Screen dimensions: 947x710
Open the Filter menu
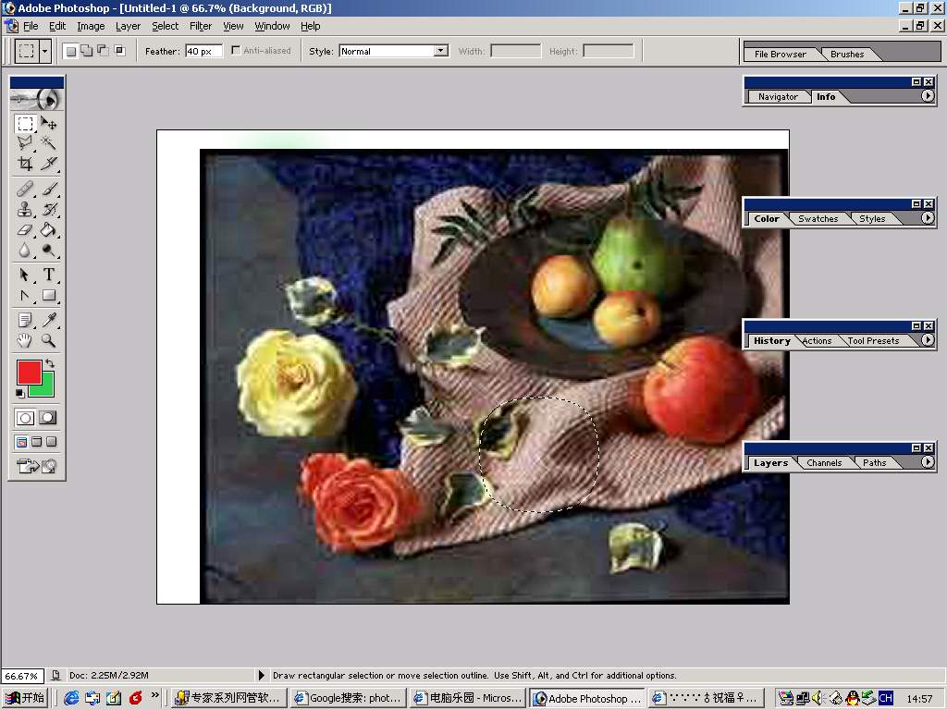(x=201, y=26)
